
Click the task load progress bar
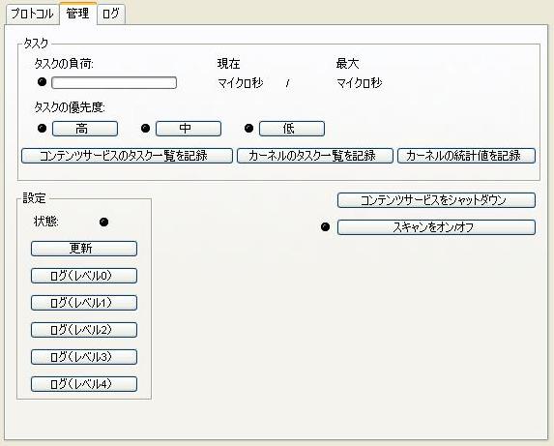(x=114, y=82)
